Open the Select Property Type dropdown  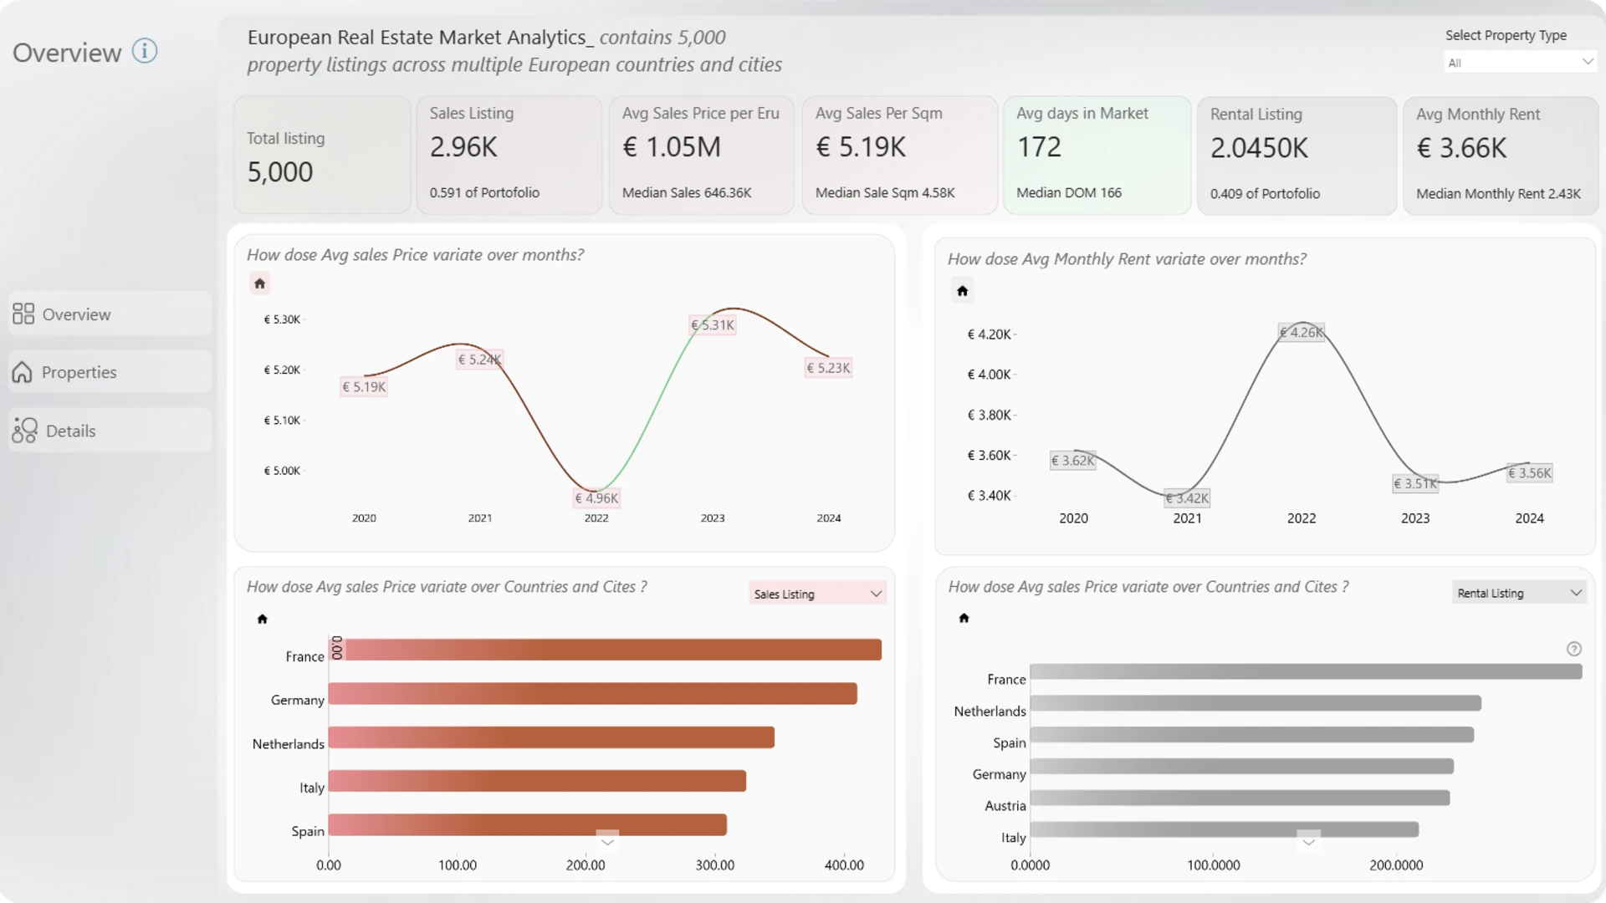click(x=1519, y=63)
